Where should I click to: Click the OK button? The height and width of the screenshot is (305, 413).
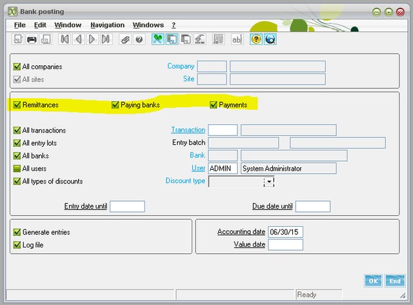pos(373,281)
